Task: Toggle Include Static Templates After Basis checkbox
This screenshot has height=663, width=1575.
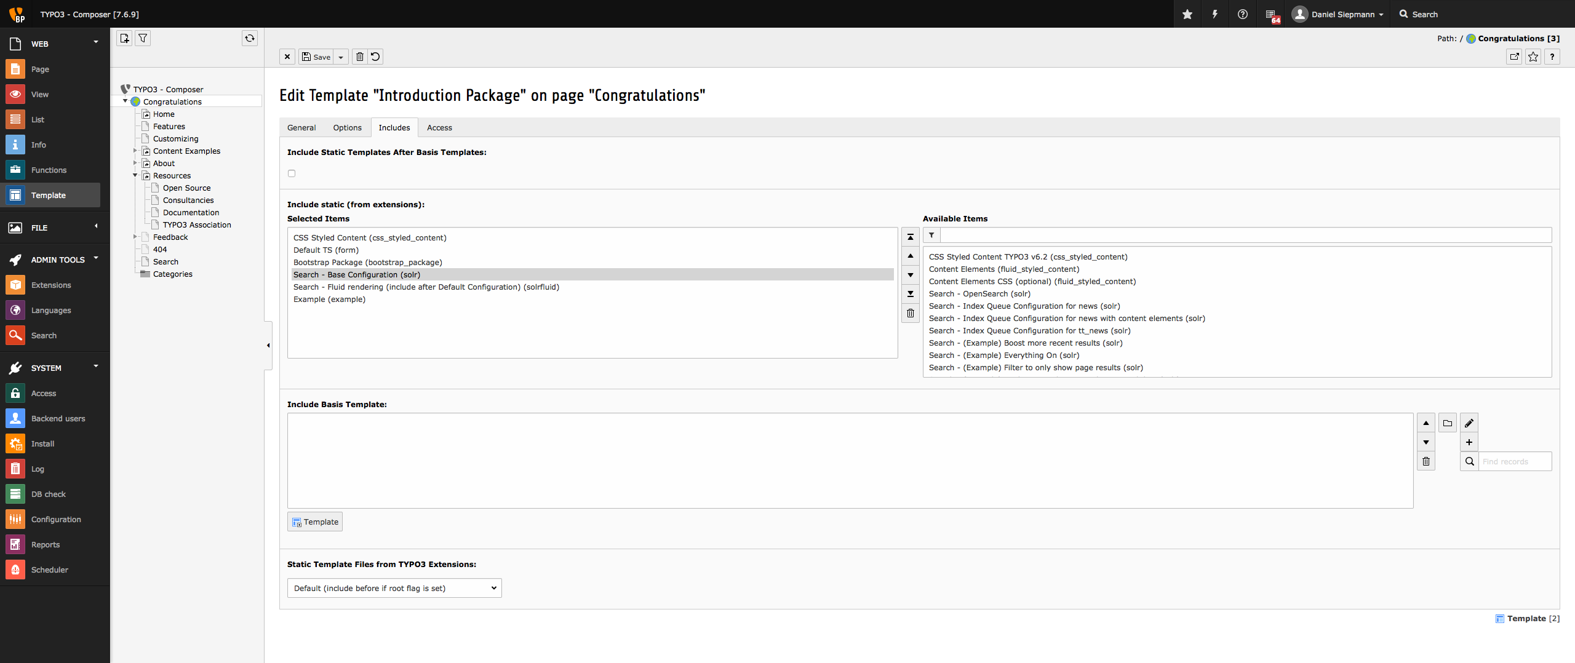Action: pyautogui.click(x=292, y=173)
